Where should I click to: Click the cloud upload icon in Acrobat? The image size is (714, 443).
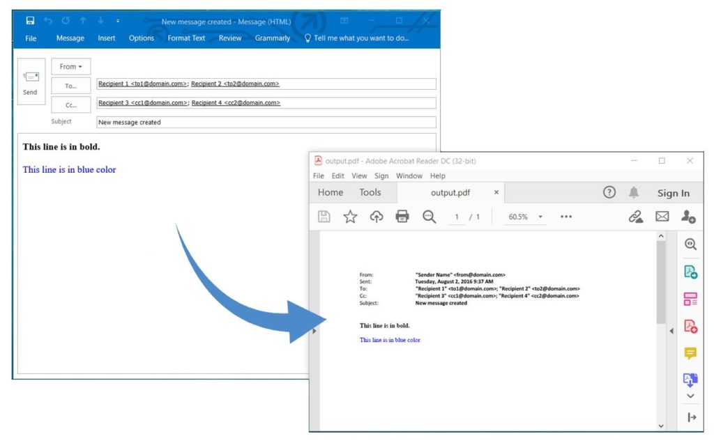click(377, 217)
